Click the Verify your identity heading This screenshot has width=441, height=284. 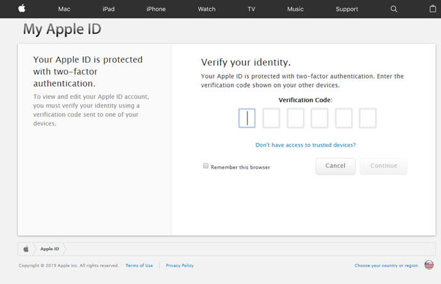coord(245,62)
